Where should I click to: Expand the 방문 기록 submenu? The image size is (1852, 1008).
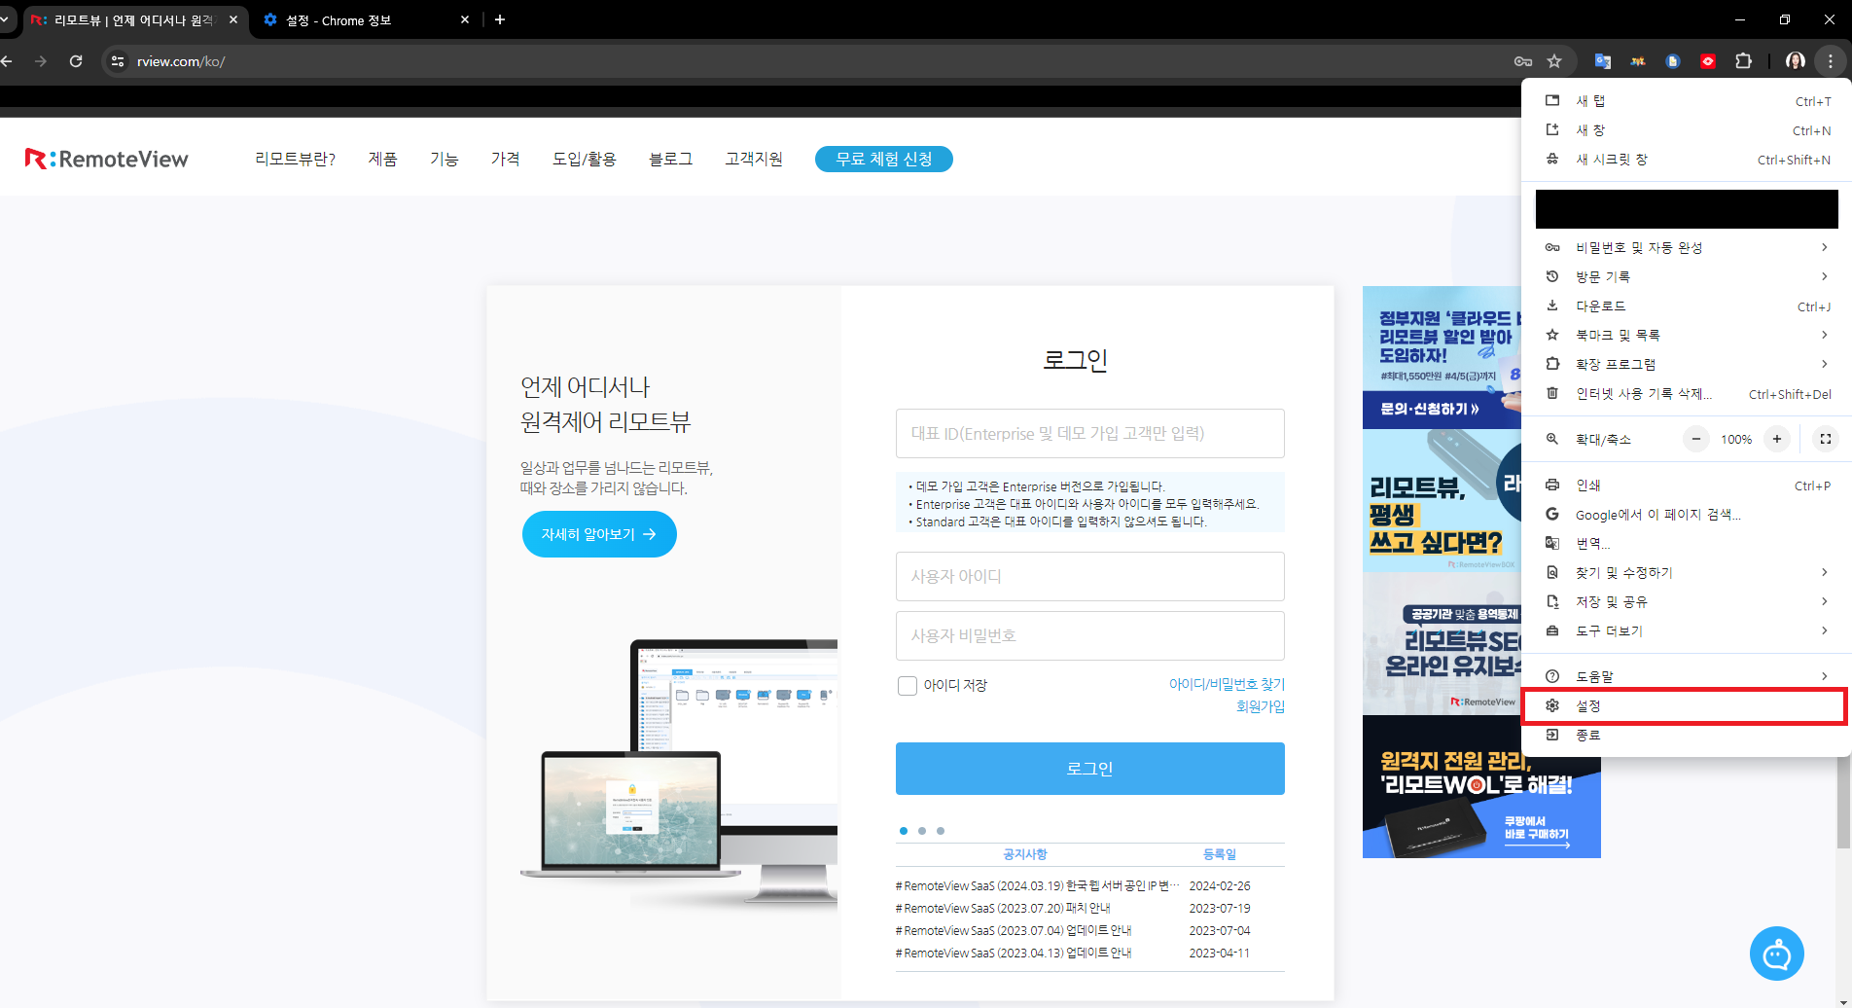coord(1687,276)
